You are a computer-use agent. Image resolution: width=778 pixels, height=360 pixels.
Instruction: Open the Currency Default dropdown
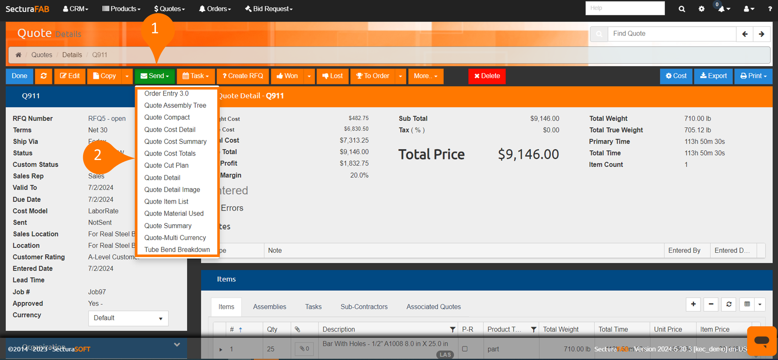(x=128, y=318)
